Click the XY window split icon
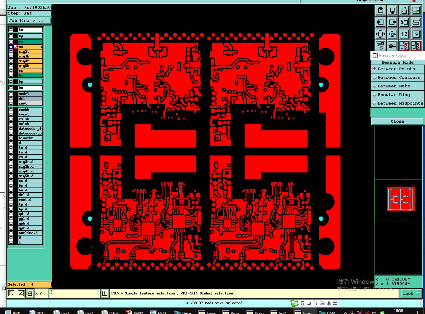This screenshot has height=314, width=425. click(416, 10)
